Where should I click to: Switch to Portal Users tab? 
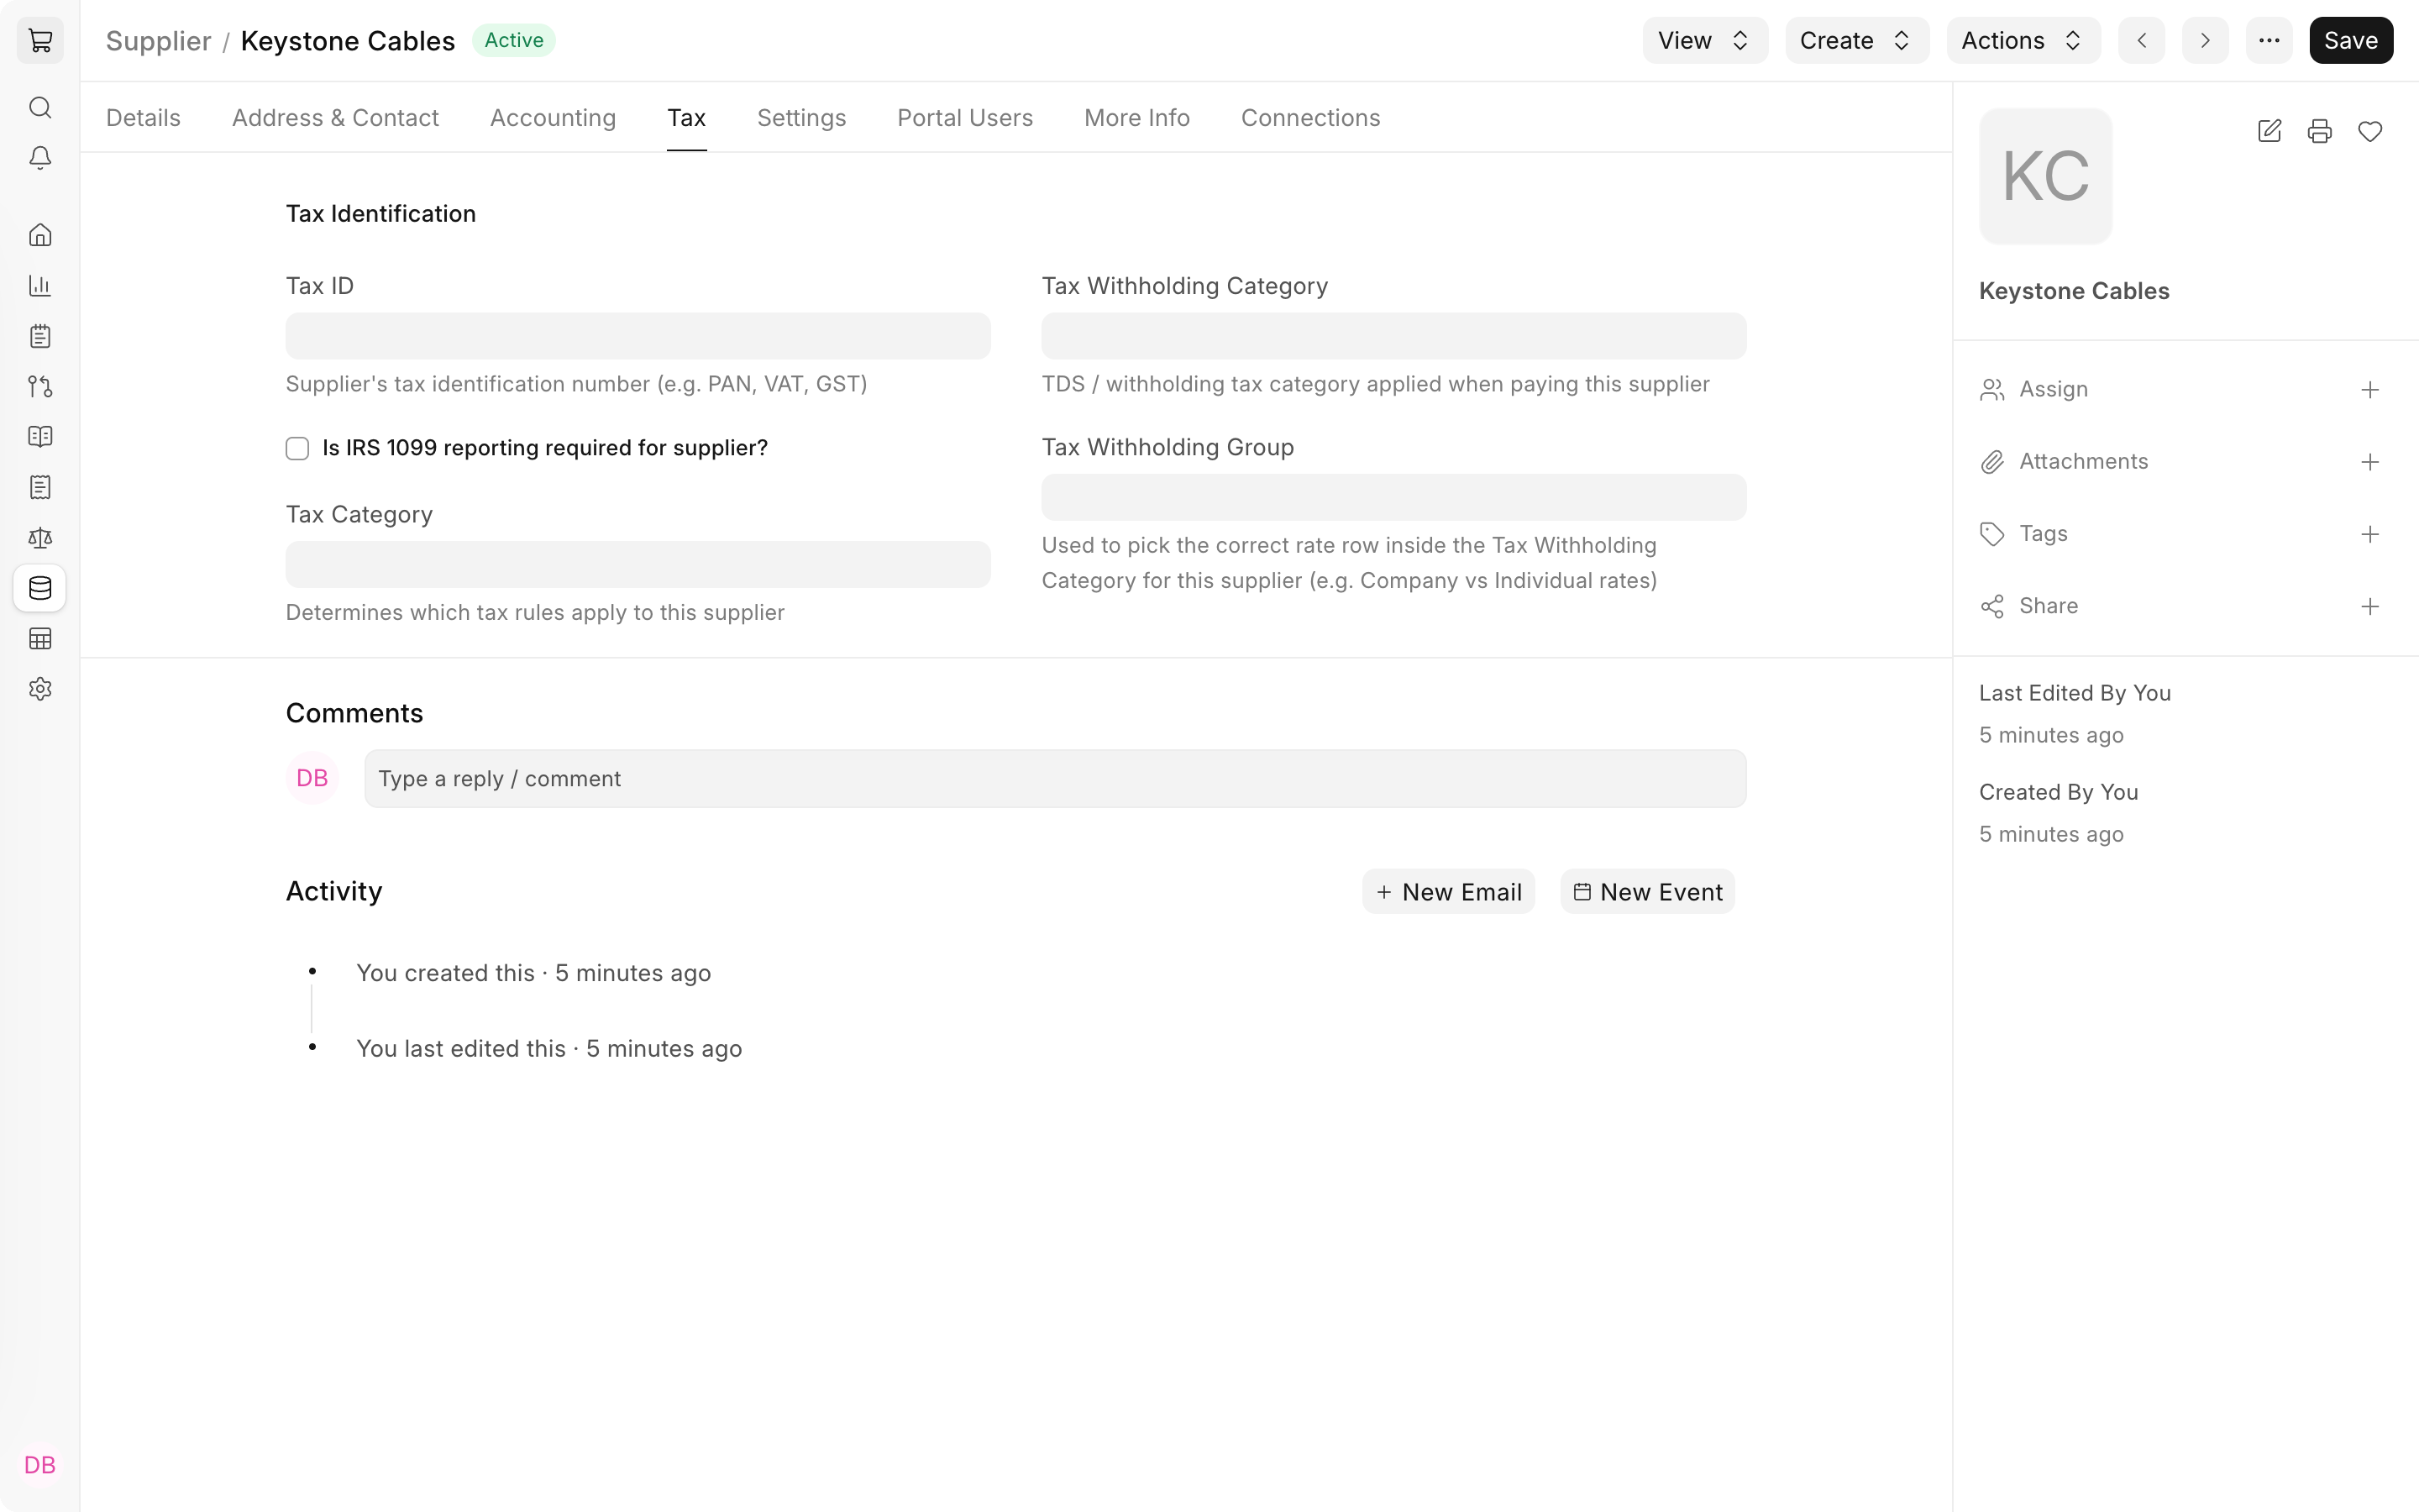tap(964, 118)
